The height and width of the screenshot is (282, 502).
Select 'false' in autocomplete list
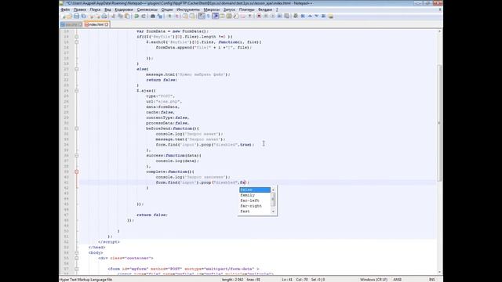coord(255,190)
